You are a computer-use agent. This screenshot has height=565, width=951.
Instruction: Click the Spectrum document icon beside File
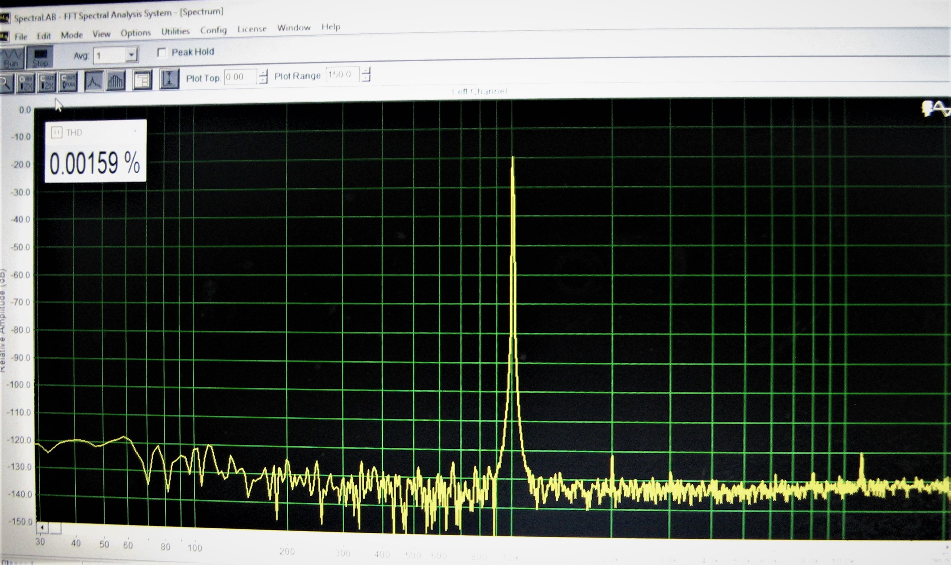(x=4, y=37)
